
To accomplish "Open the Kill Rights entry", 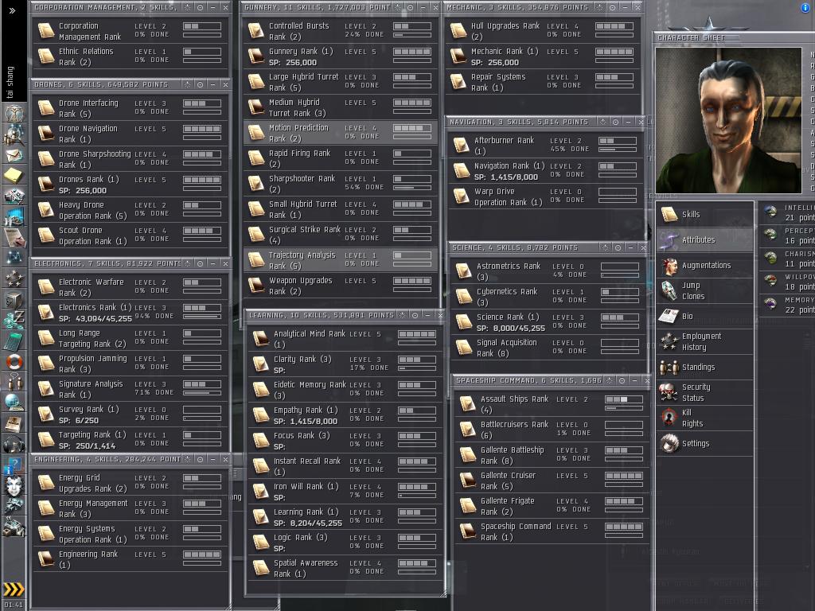I will point(705,418).
